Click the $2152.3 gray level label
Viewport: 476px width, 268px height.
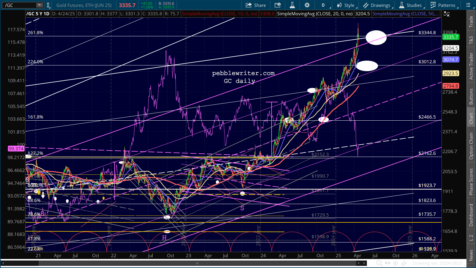click(320, 154)
